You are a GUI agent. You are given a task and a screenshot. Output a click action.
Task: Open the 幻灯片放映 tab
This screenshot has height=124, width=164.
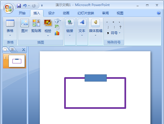pyautogui.click(x=86, y=13)
